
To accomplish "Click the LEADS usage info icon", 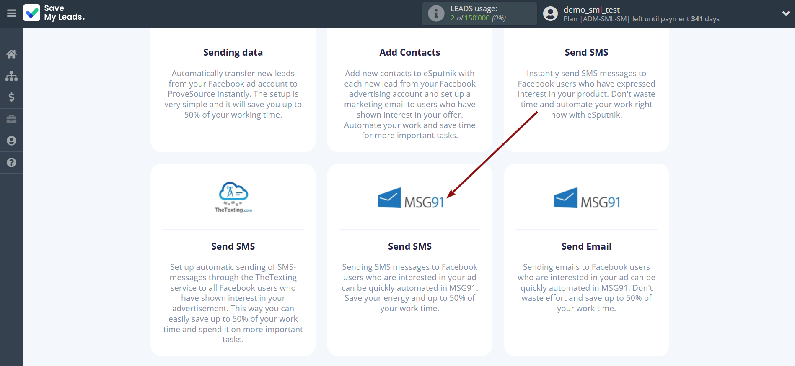I will 436,13.
